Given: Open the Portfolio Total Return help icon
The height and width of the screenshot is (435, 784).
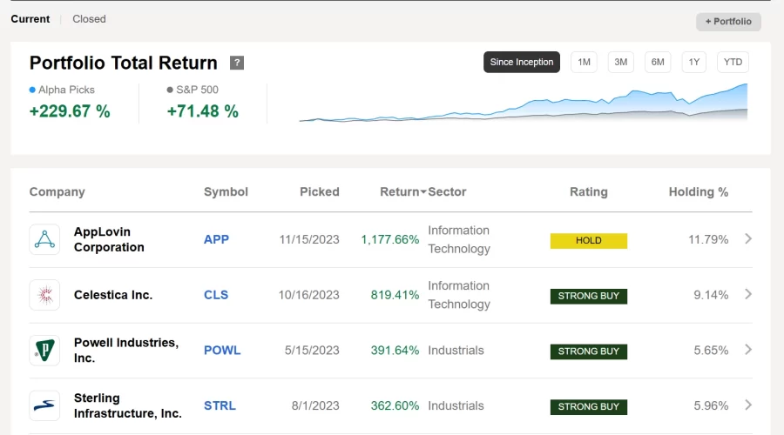Looking at the screenshot, I should pyautogui.click(x=236, y=63).
